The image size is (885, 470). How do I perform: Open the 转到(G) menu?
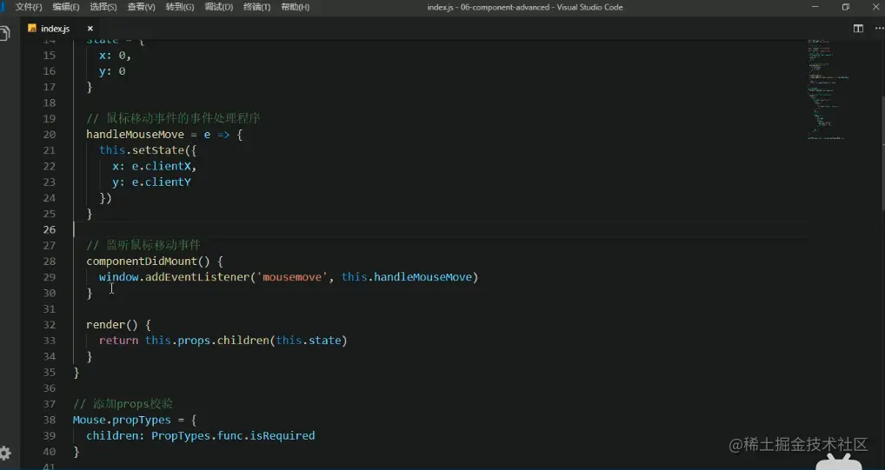(x=179, y=7)
